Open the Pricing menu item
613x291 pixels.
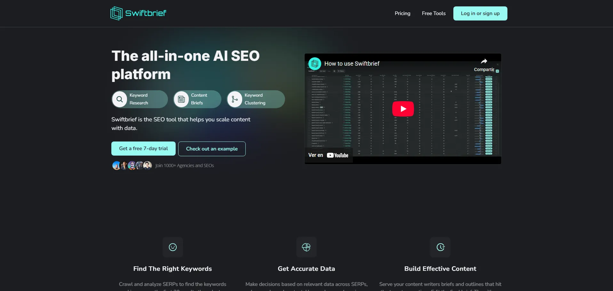[402, 13]
